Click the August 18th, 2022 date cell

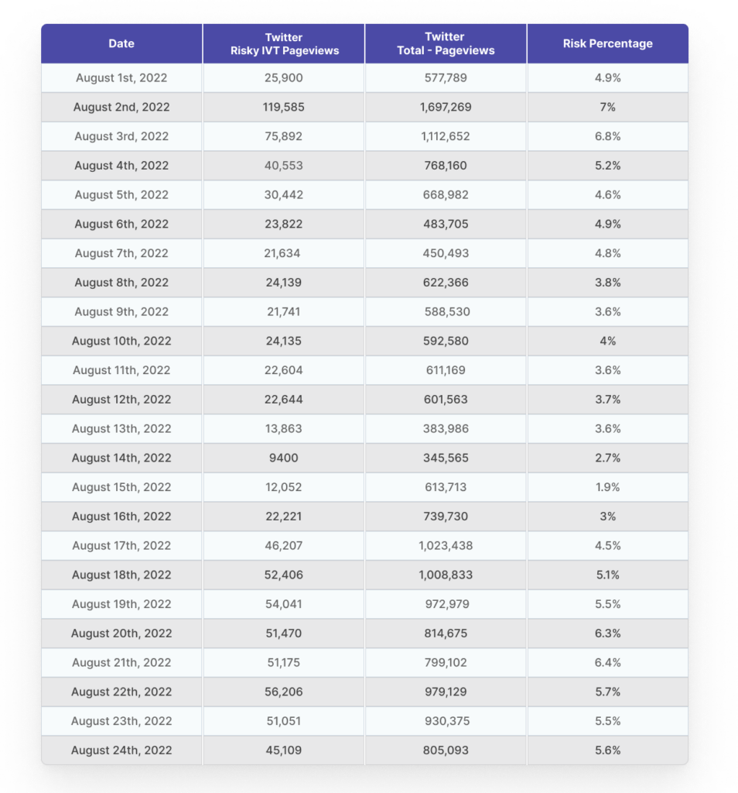point(121,575)
